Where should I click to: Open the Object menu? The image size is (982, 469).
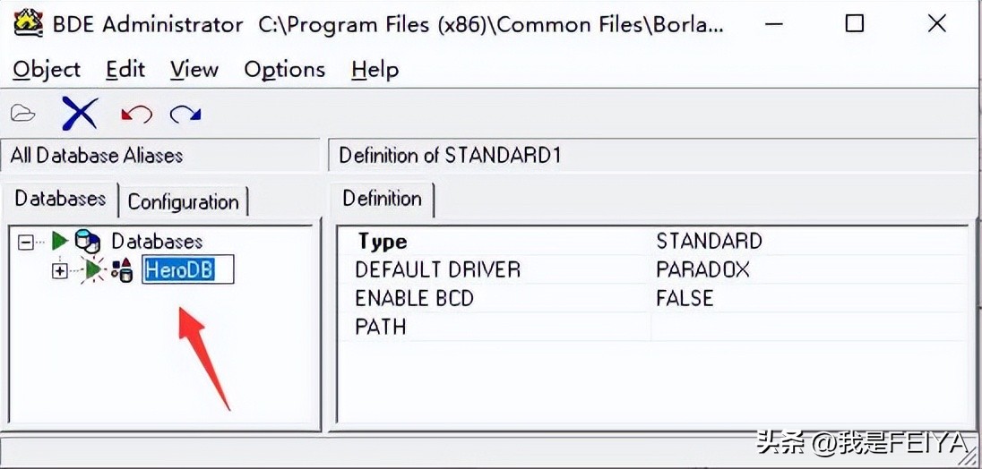pos(47,70)
